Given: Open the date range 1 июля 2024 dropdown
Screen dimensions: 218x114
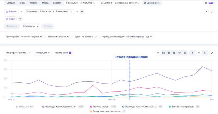Looking at the screenshot, I should 81,3.
